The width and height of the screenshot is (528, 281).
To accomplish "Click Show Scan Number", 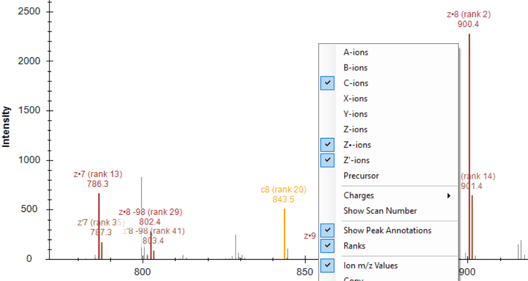I will click(380, 211).
